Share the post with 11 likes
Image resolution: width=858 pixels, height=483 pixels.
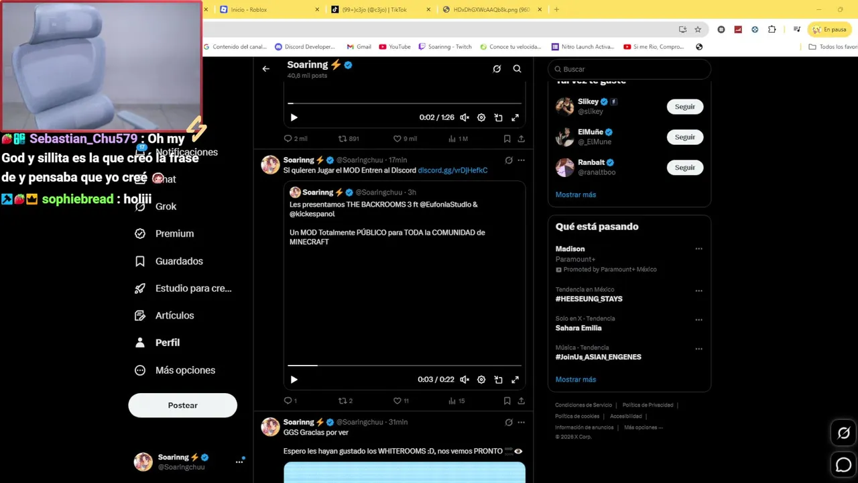[521, 401]
